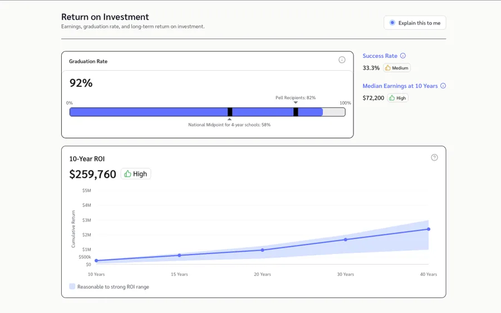The image size is (501, 313).
Task: Click the 40 Years data point
Action: tap(429, 229)
